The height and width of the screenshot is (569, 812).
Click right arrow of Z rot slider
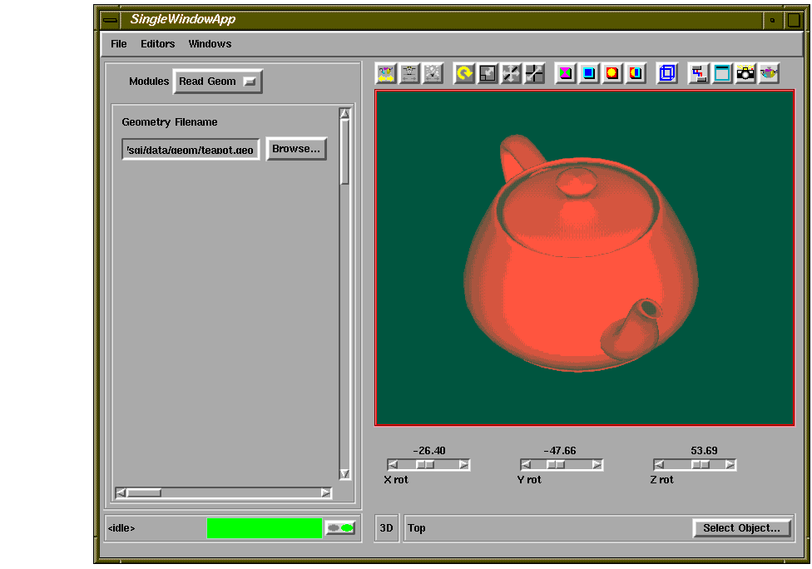point(730,465)
